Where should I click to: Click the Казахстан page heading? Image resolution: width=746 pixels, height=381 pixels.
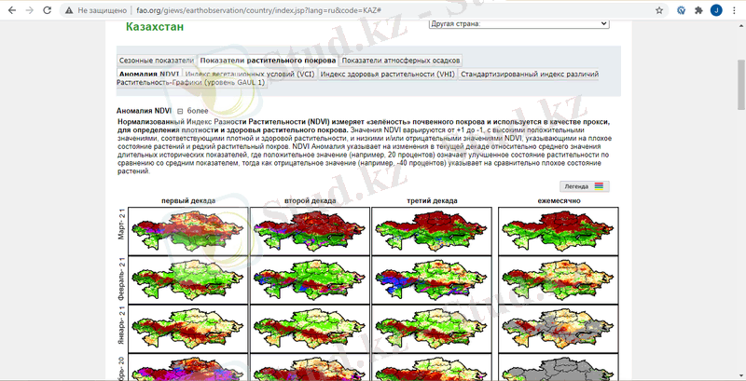[x=155, y=27]
